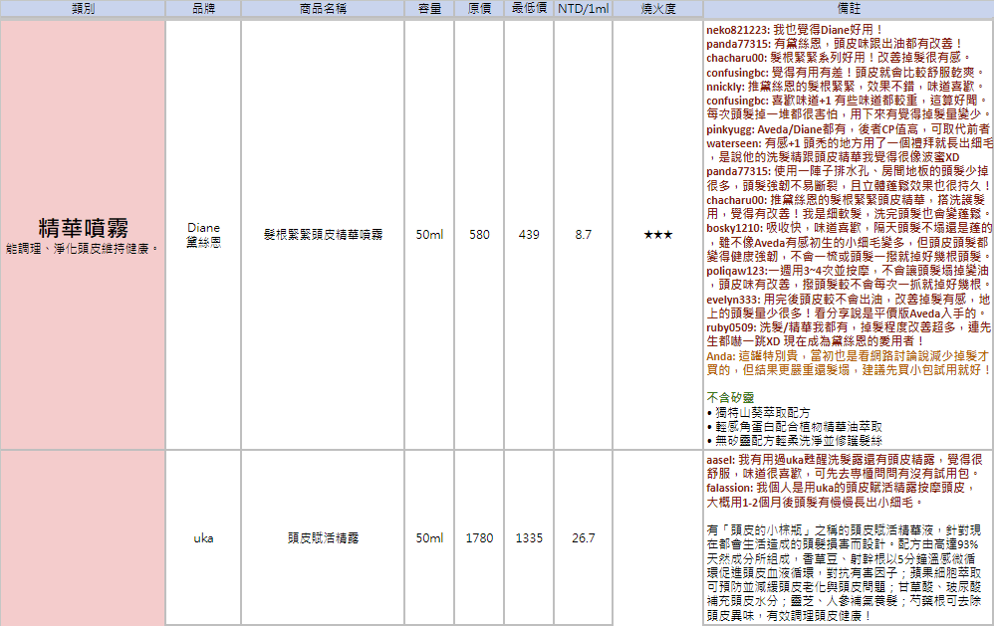This screenshot has height=626, width=994.
Task: Select the original price 1780 cell
Action: (479, 538)
